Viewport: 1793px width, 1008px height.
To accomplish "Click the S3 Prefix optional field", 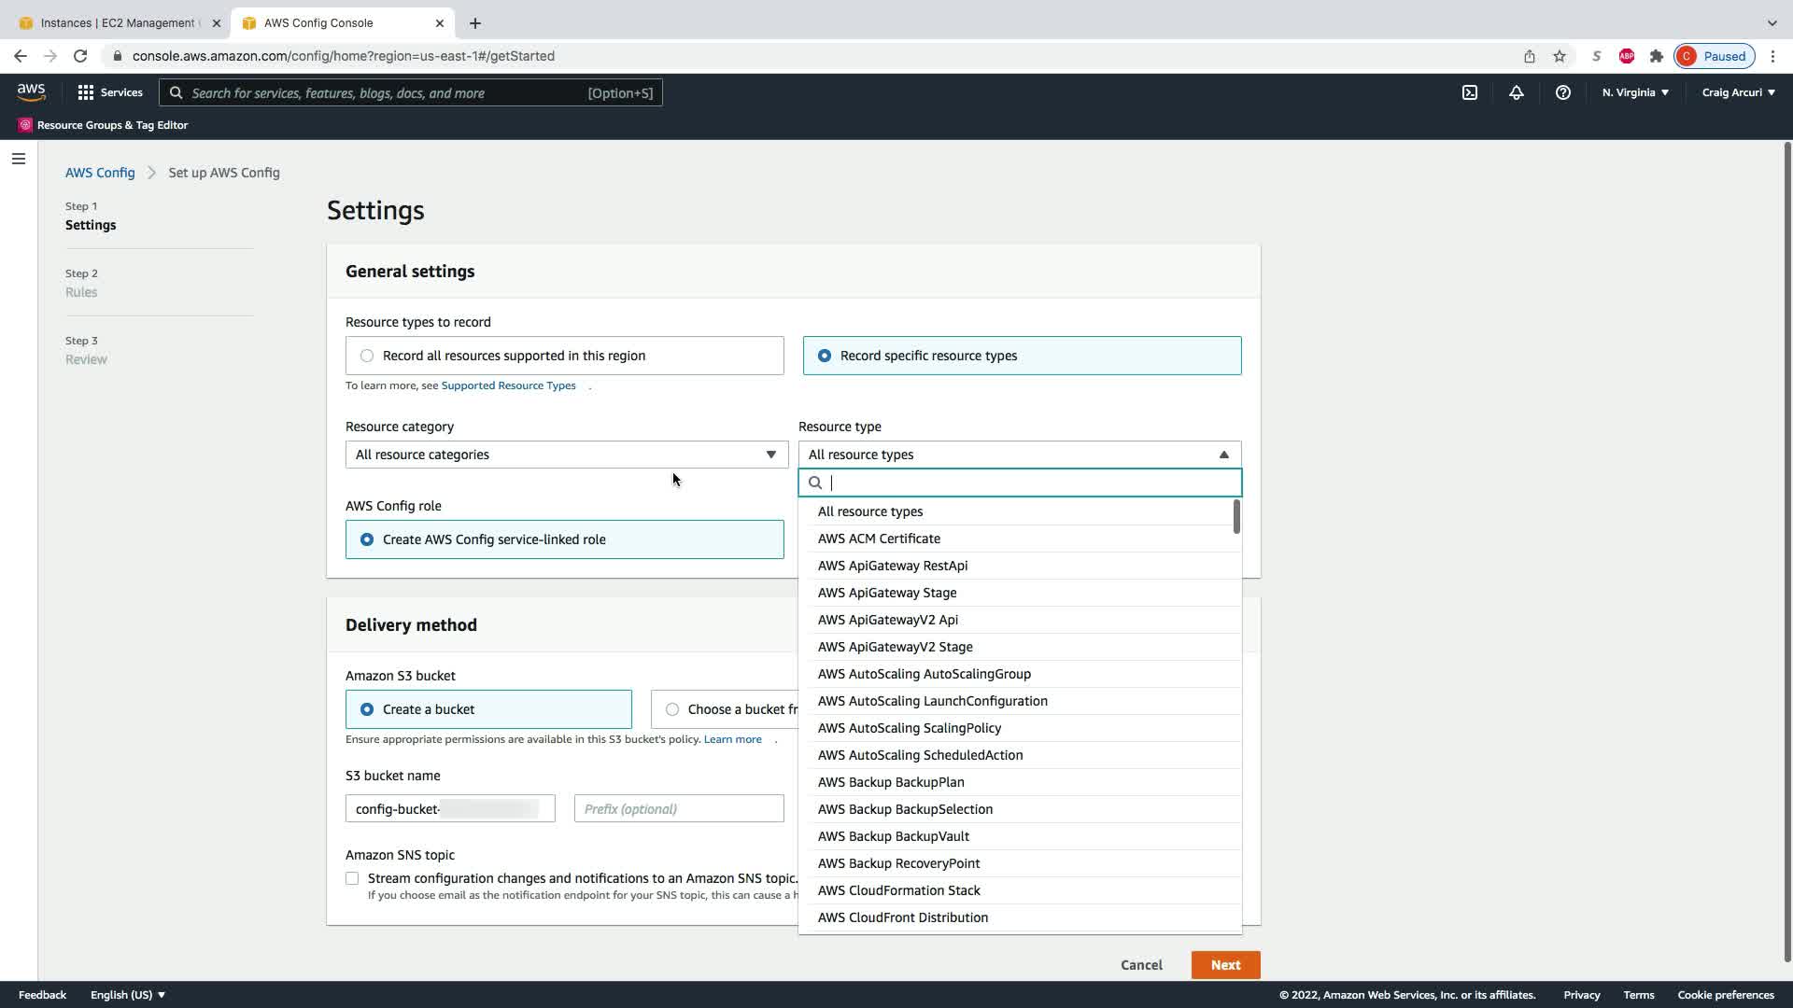I will pos(679,809).
